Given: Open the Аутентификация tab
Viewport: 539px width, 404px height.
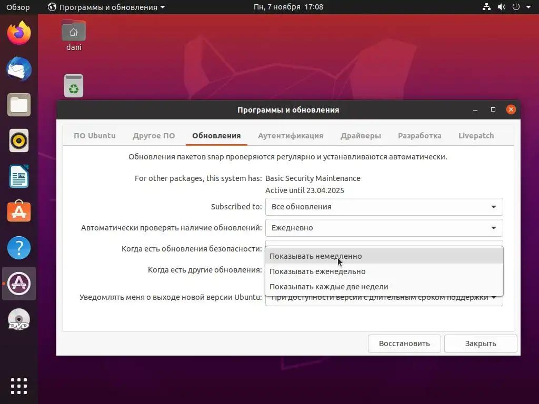Looking at the screenshot, I should tap(291, 136).
